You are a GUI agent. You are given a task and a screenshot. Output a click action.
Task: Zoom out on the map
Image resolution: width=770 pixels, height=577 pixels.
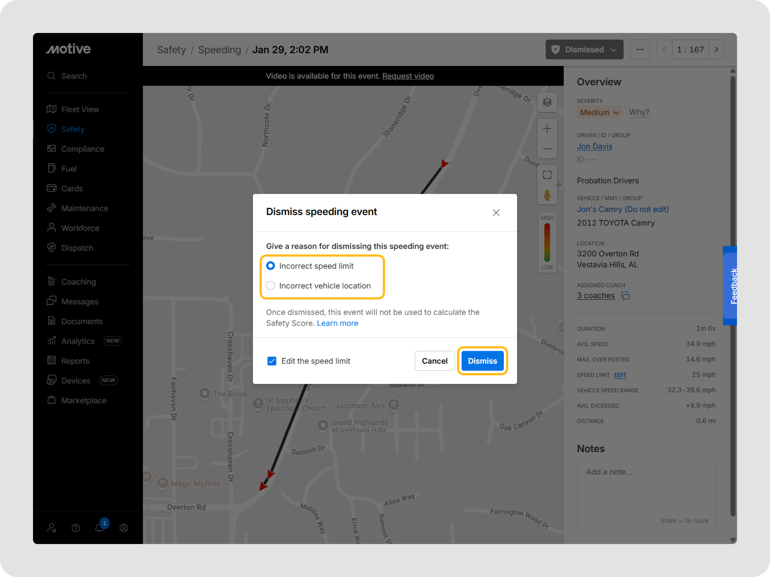pyautogui.click(x=547, y=149)
